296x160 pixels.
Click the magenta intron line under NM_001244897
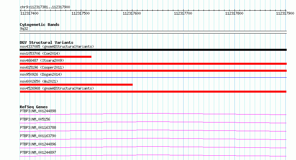[153, 155]
